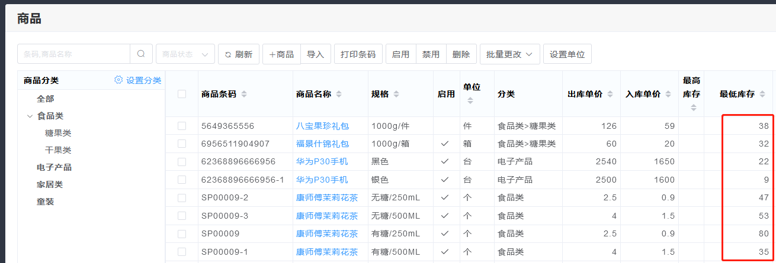Click the settings gear for 设置分类
Viewport: 776px width, 263px height.
(x=118, y=80)
